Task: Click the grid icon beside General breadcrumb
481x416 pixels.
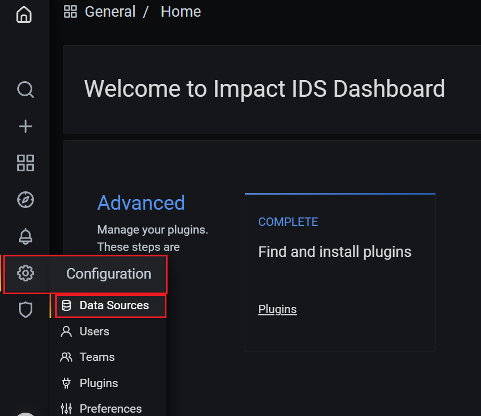Action: point(70,12)
